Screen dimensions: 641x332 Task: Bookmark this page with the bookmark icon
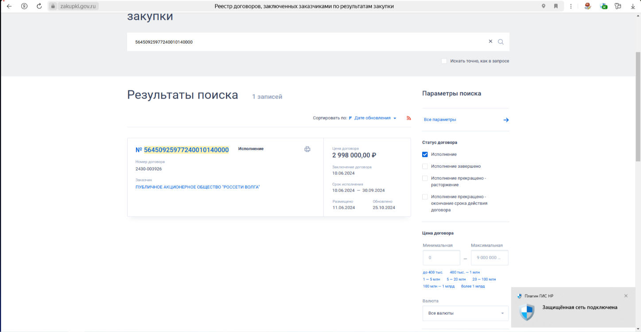556,6
